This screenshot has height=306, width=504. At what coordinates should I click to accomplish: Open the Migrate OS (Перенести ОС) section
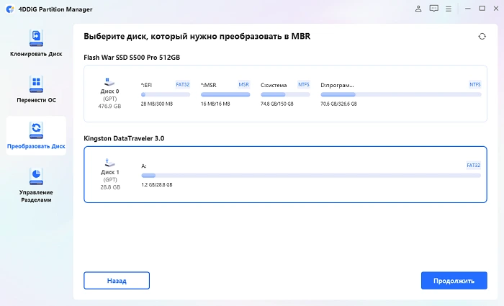pyautogui.click(x=36, y=89)
